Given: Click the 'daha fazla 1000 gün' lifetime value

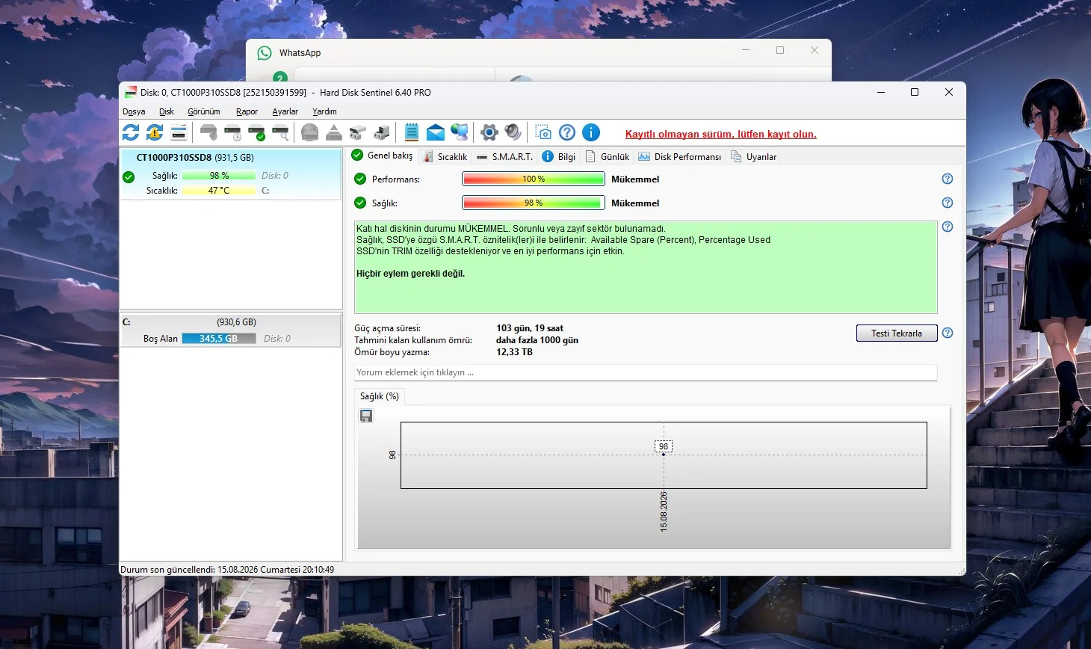Looking at the screenshot, I should 537,340.
